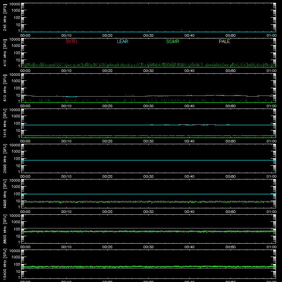This screenshot has height=282, width=282.
Task: Click the 1000 tick label on 610 MHz plot
Action: [16, 81]
